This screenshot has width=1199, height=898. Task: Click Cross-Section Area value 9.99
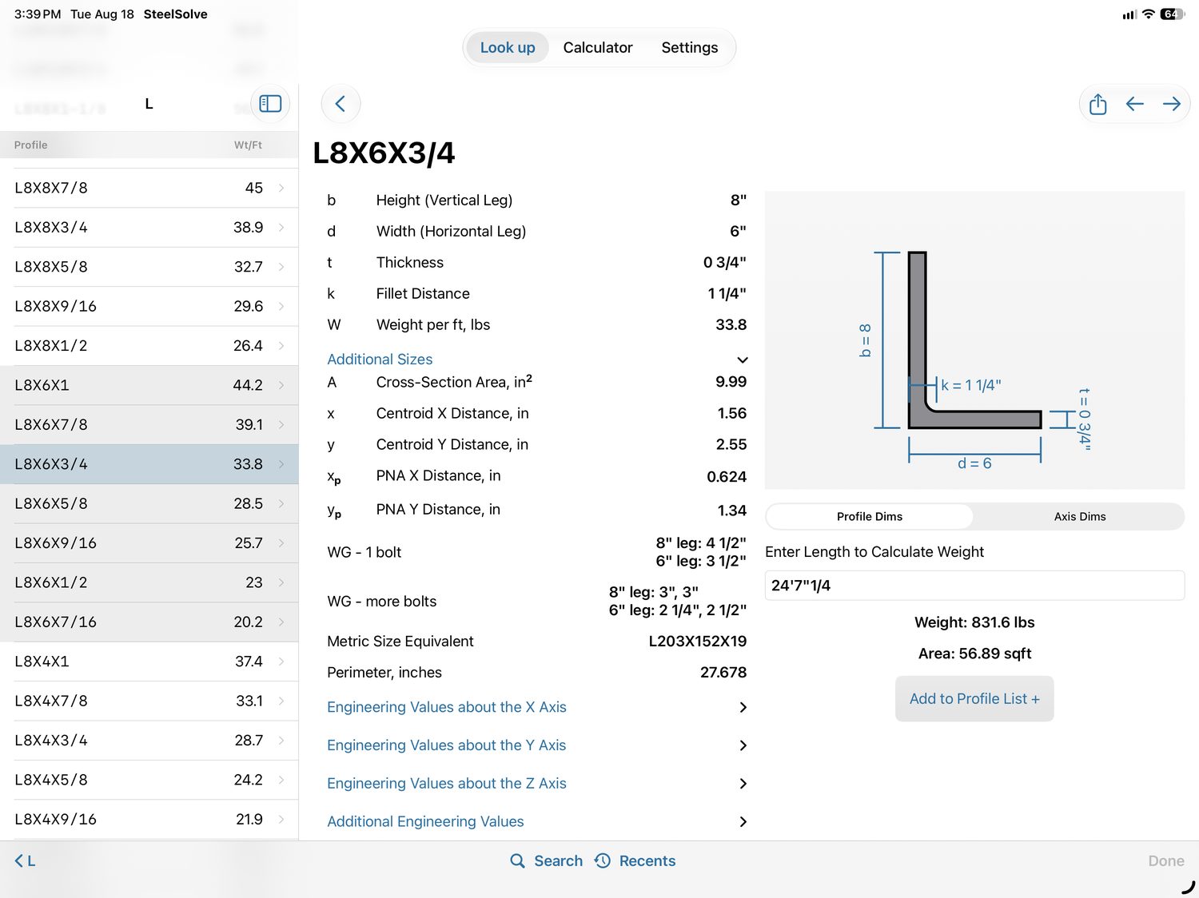coord(731,382)
